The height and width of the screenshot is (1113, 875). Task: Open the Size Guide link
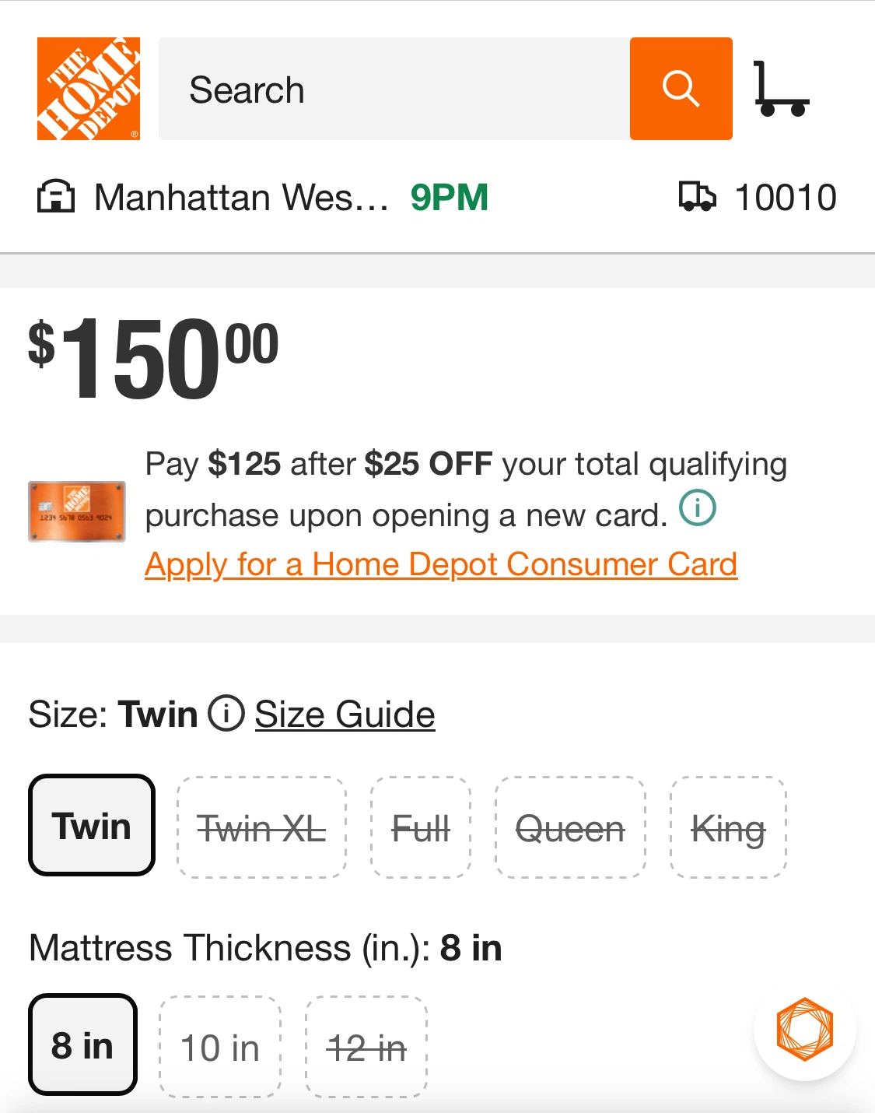coord(345,714)
